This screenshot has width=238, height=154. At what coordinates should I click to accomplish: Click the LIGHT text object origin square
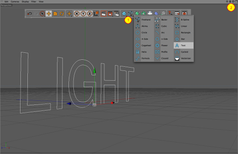click(x=94, y=105)
